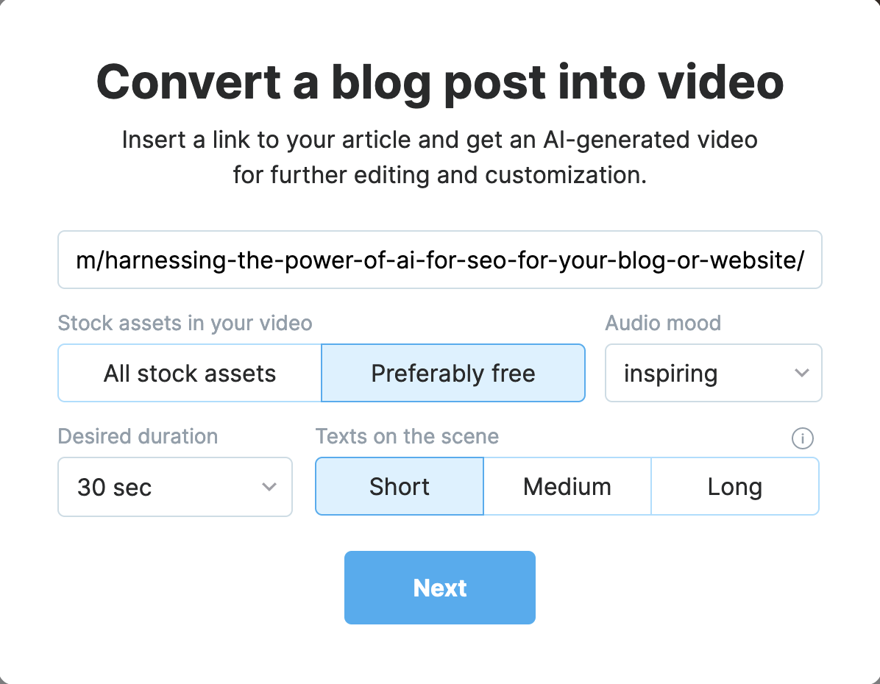The image size is (880, 684).
Task: Click the info icon beside Texts on the scene
Action: point(802,439)
